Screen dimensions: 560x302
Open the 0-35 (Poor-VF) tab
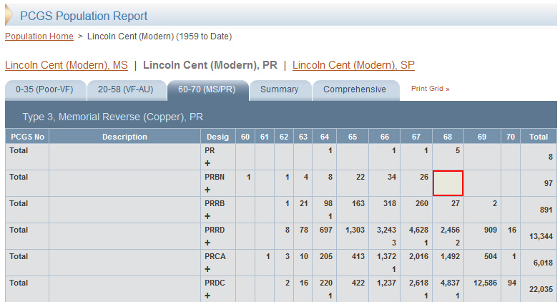coord(45,90)
